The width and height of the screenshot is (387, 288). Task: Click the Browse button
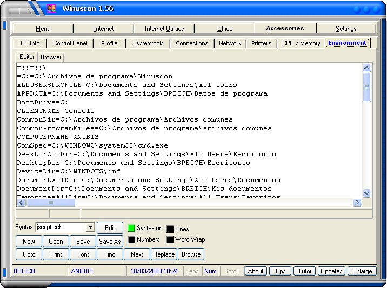[x=191, y=254]
